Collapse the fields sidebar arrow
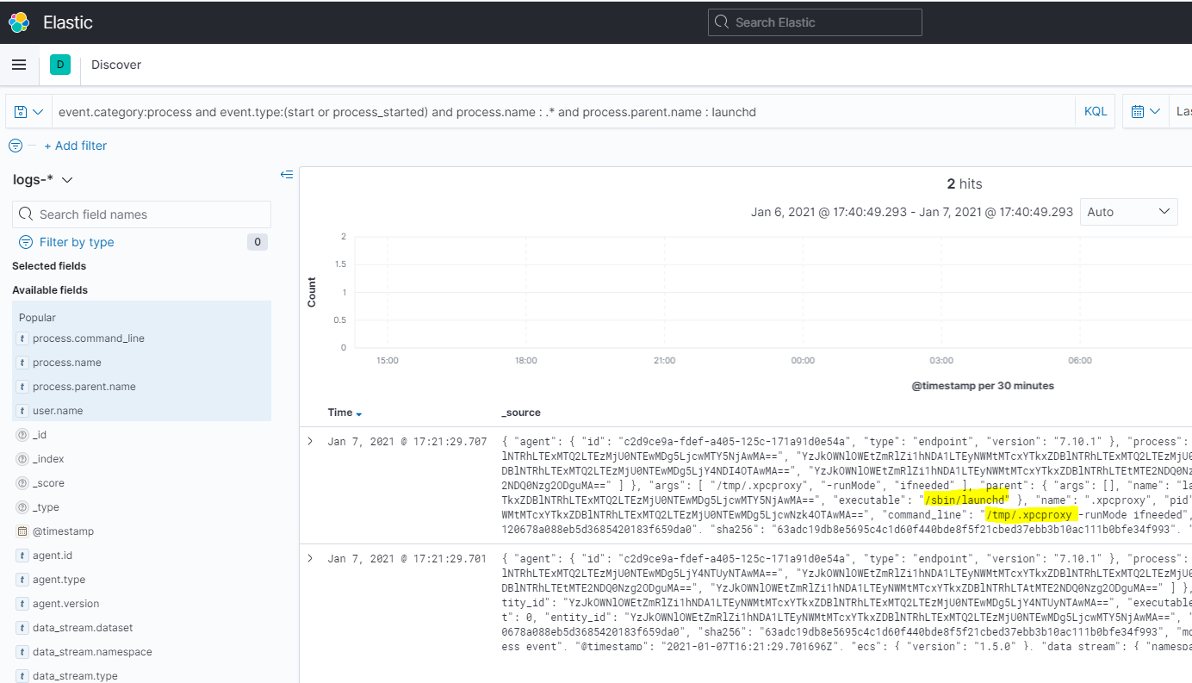This screenshot has height=683, width=1192. 287,174
